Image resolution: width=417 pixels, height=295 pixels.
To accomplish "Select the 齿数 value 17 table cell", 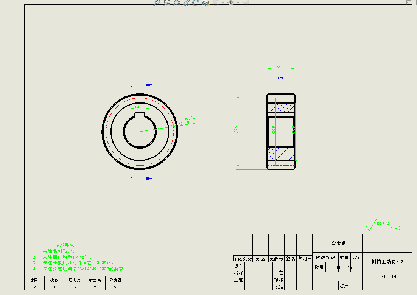I will [x=34, y=287].
